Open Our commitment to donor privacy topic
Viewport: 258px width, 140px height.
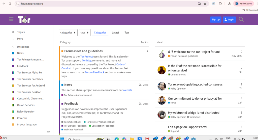click(195, 98)
